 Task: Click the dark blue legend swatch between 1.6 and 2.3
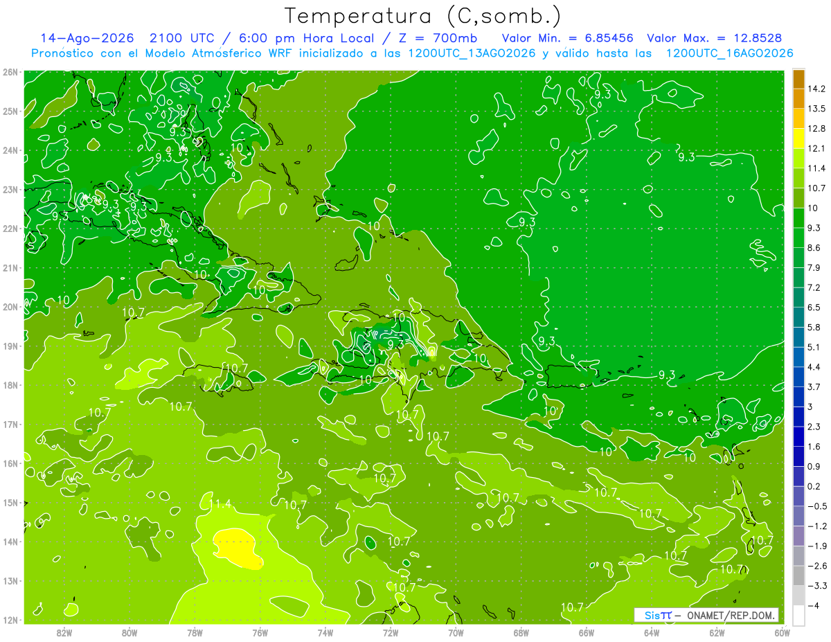(x=798, y=436)
